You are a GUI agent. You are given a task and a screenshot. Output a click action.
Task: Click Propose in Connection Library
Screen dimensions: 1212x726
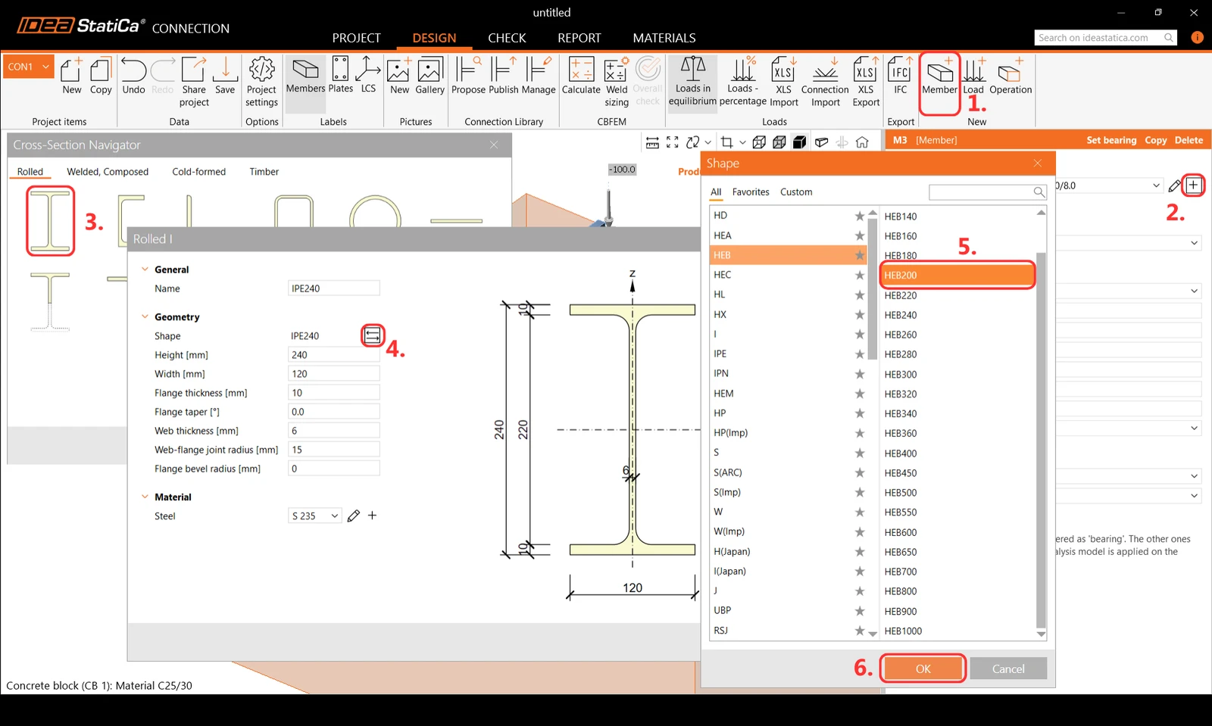[468, 76]
